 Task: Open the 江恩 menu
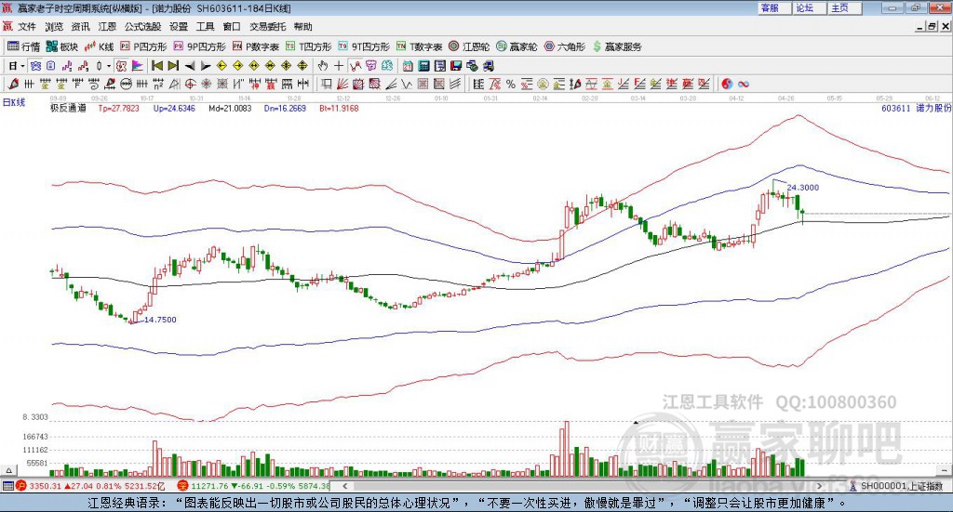click(107, 27)
